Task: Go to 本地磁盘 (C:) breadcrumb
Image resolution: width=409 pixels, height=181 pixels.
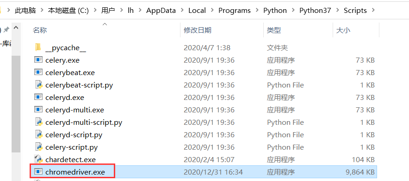Action: point(68,11)
